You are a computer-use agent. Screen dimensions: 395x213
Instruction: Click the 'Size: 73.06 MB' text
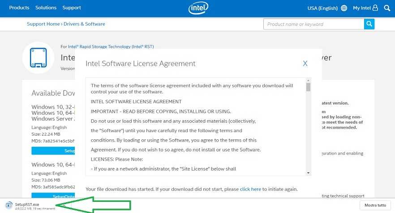point(46,180)
